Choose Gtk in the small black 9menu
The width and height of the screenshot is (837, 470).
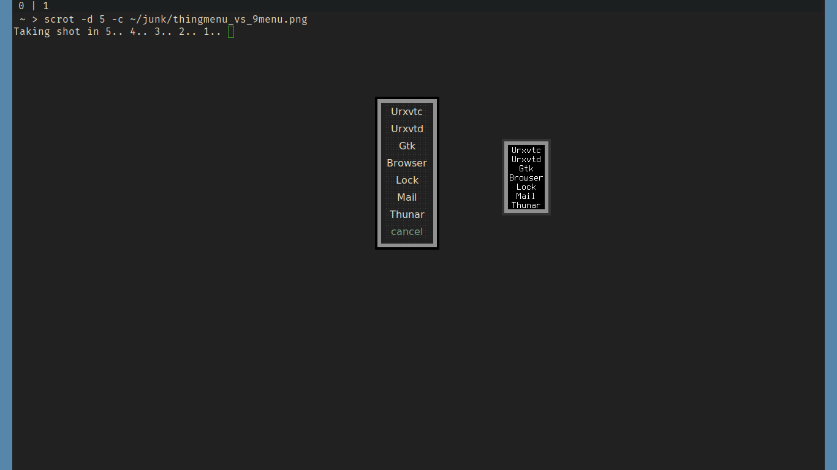coord(526,168)
